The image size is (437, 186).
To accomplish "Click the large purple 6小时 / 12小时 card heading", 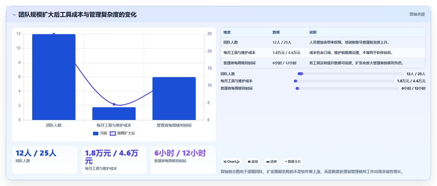I will (180, 153).
